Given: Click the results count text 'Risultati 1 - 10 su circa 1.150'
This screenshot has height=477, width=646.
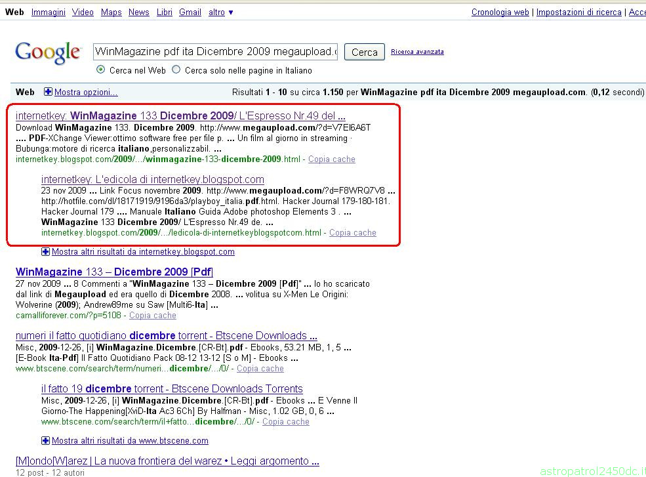Looking at the screenshot, I should (x=287, y=93).
